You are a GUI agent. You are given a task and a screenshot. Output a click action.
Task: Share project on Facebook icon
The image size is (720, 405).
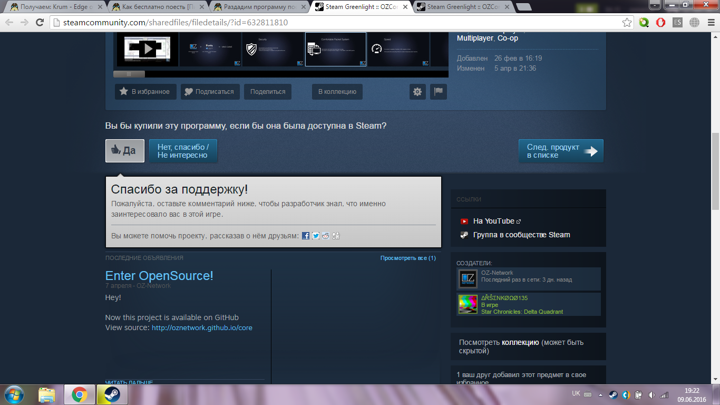pos(306,236)
